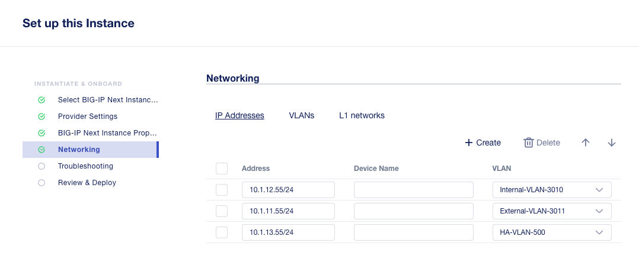This screenshot has width=639, height=275.
Task: Select the Networking step in sidebar
Action: click(91, 150)
